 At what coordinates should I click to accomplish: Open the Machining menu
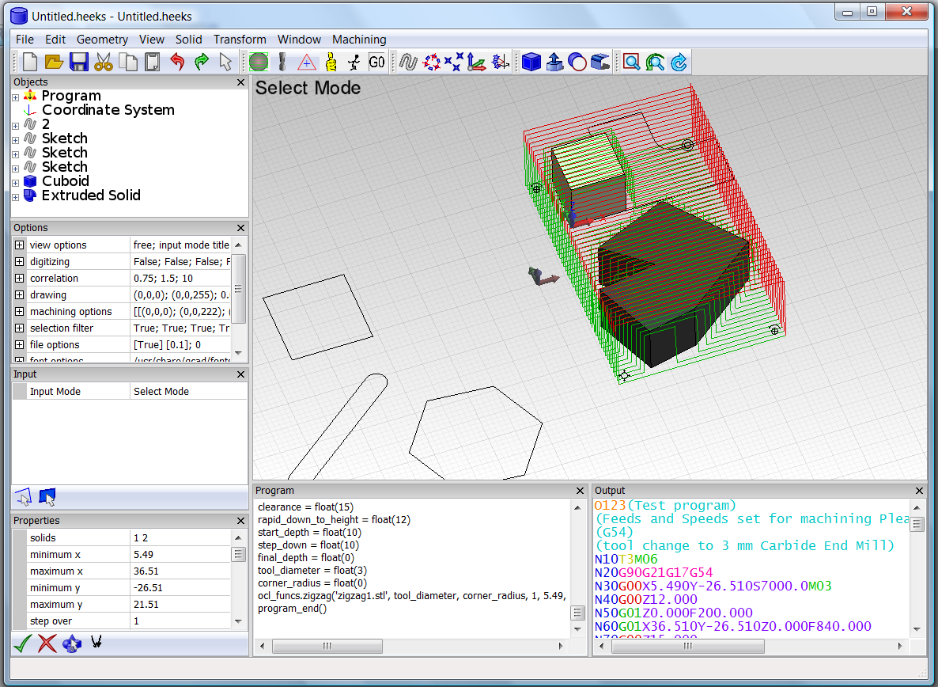click(x=359, y=40)
